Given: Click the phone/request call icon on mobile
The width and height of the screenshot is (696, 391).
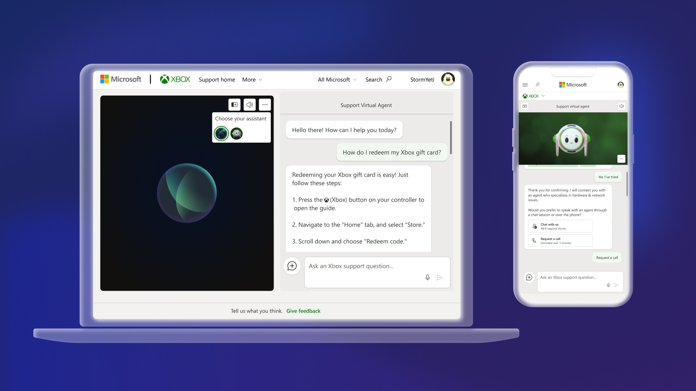Looking at the screenshot, I should pos(534,240).
